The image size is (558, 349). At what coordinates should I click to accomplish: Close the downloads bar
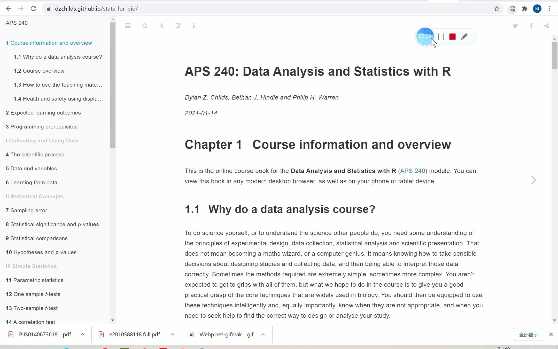click(551, 335)
